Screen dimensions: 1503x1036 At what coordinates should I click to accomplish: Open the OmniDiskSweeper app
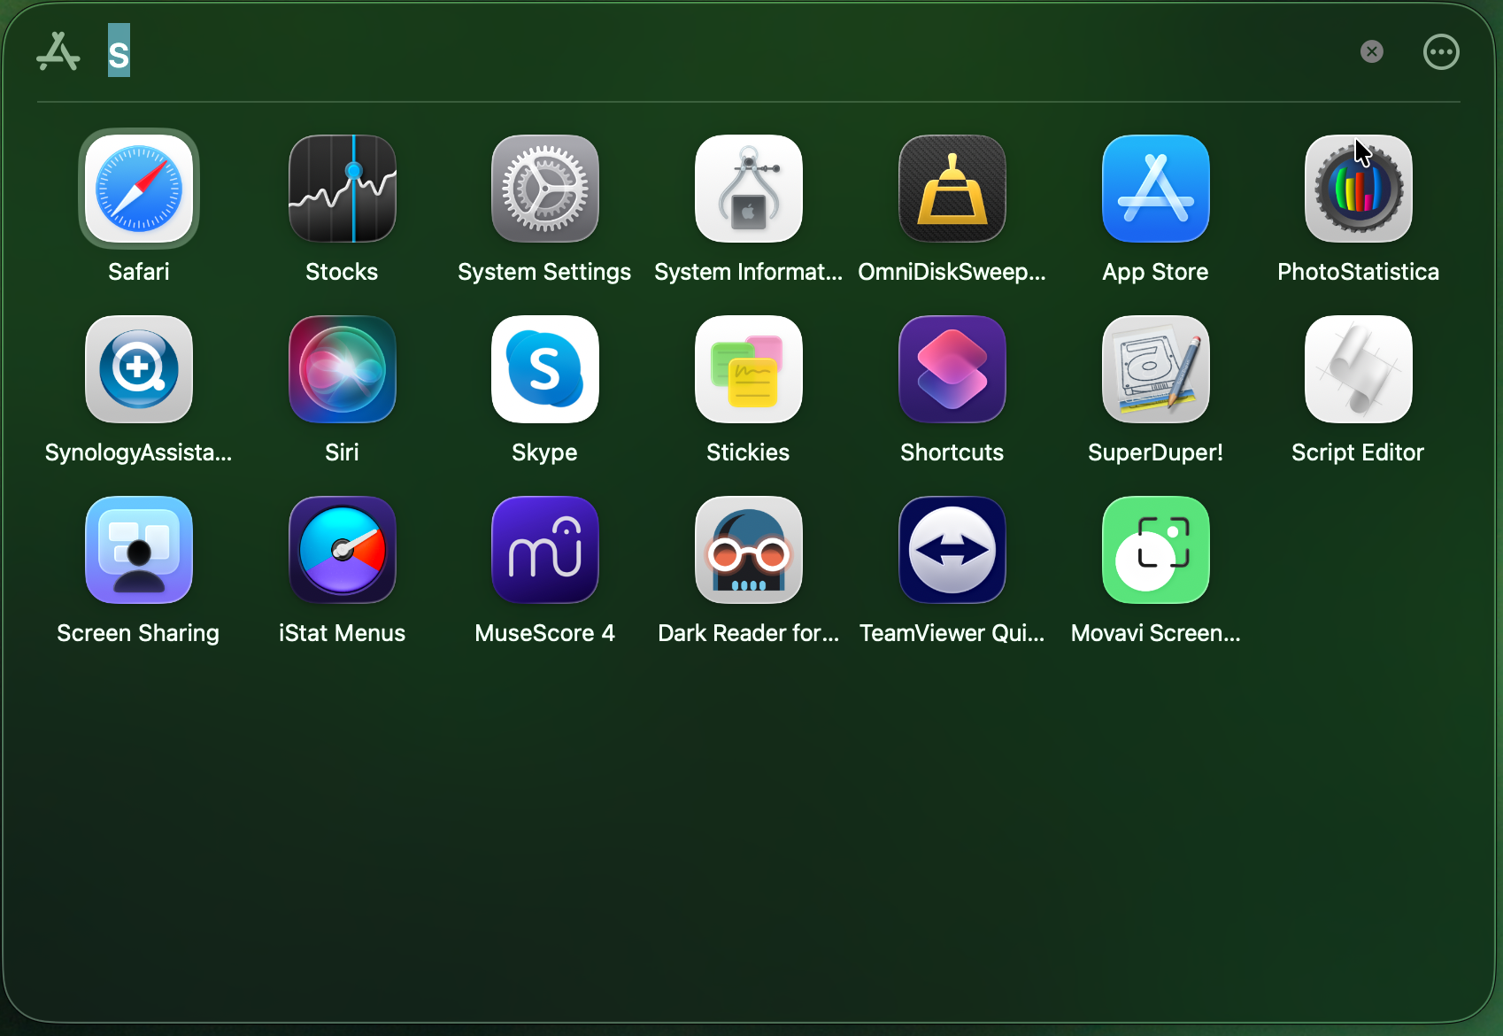coord(952,189)
